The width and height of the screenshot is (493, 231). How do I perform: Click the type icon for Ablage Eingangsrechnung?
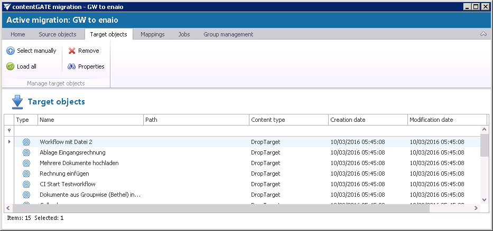(x=26, y=153)
